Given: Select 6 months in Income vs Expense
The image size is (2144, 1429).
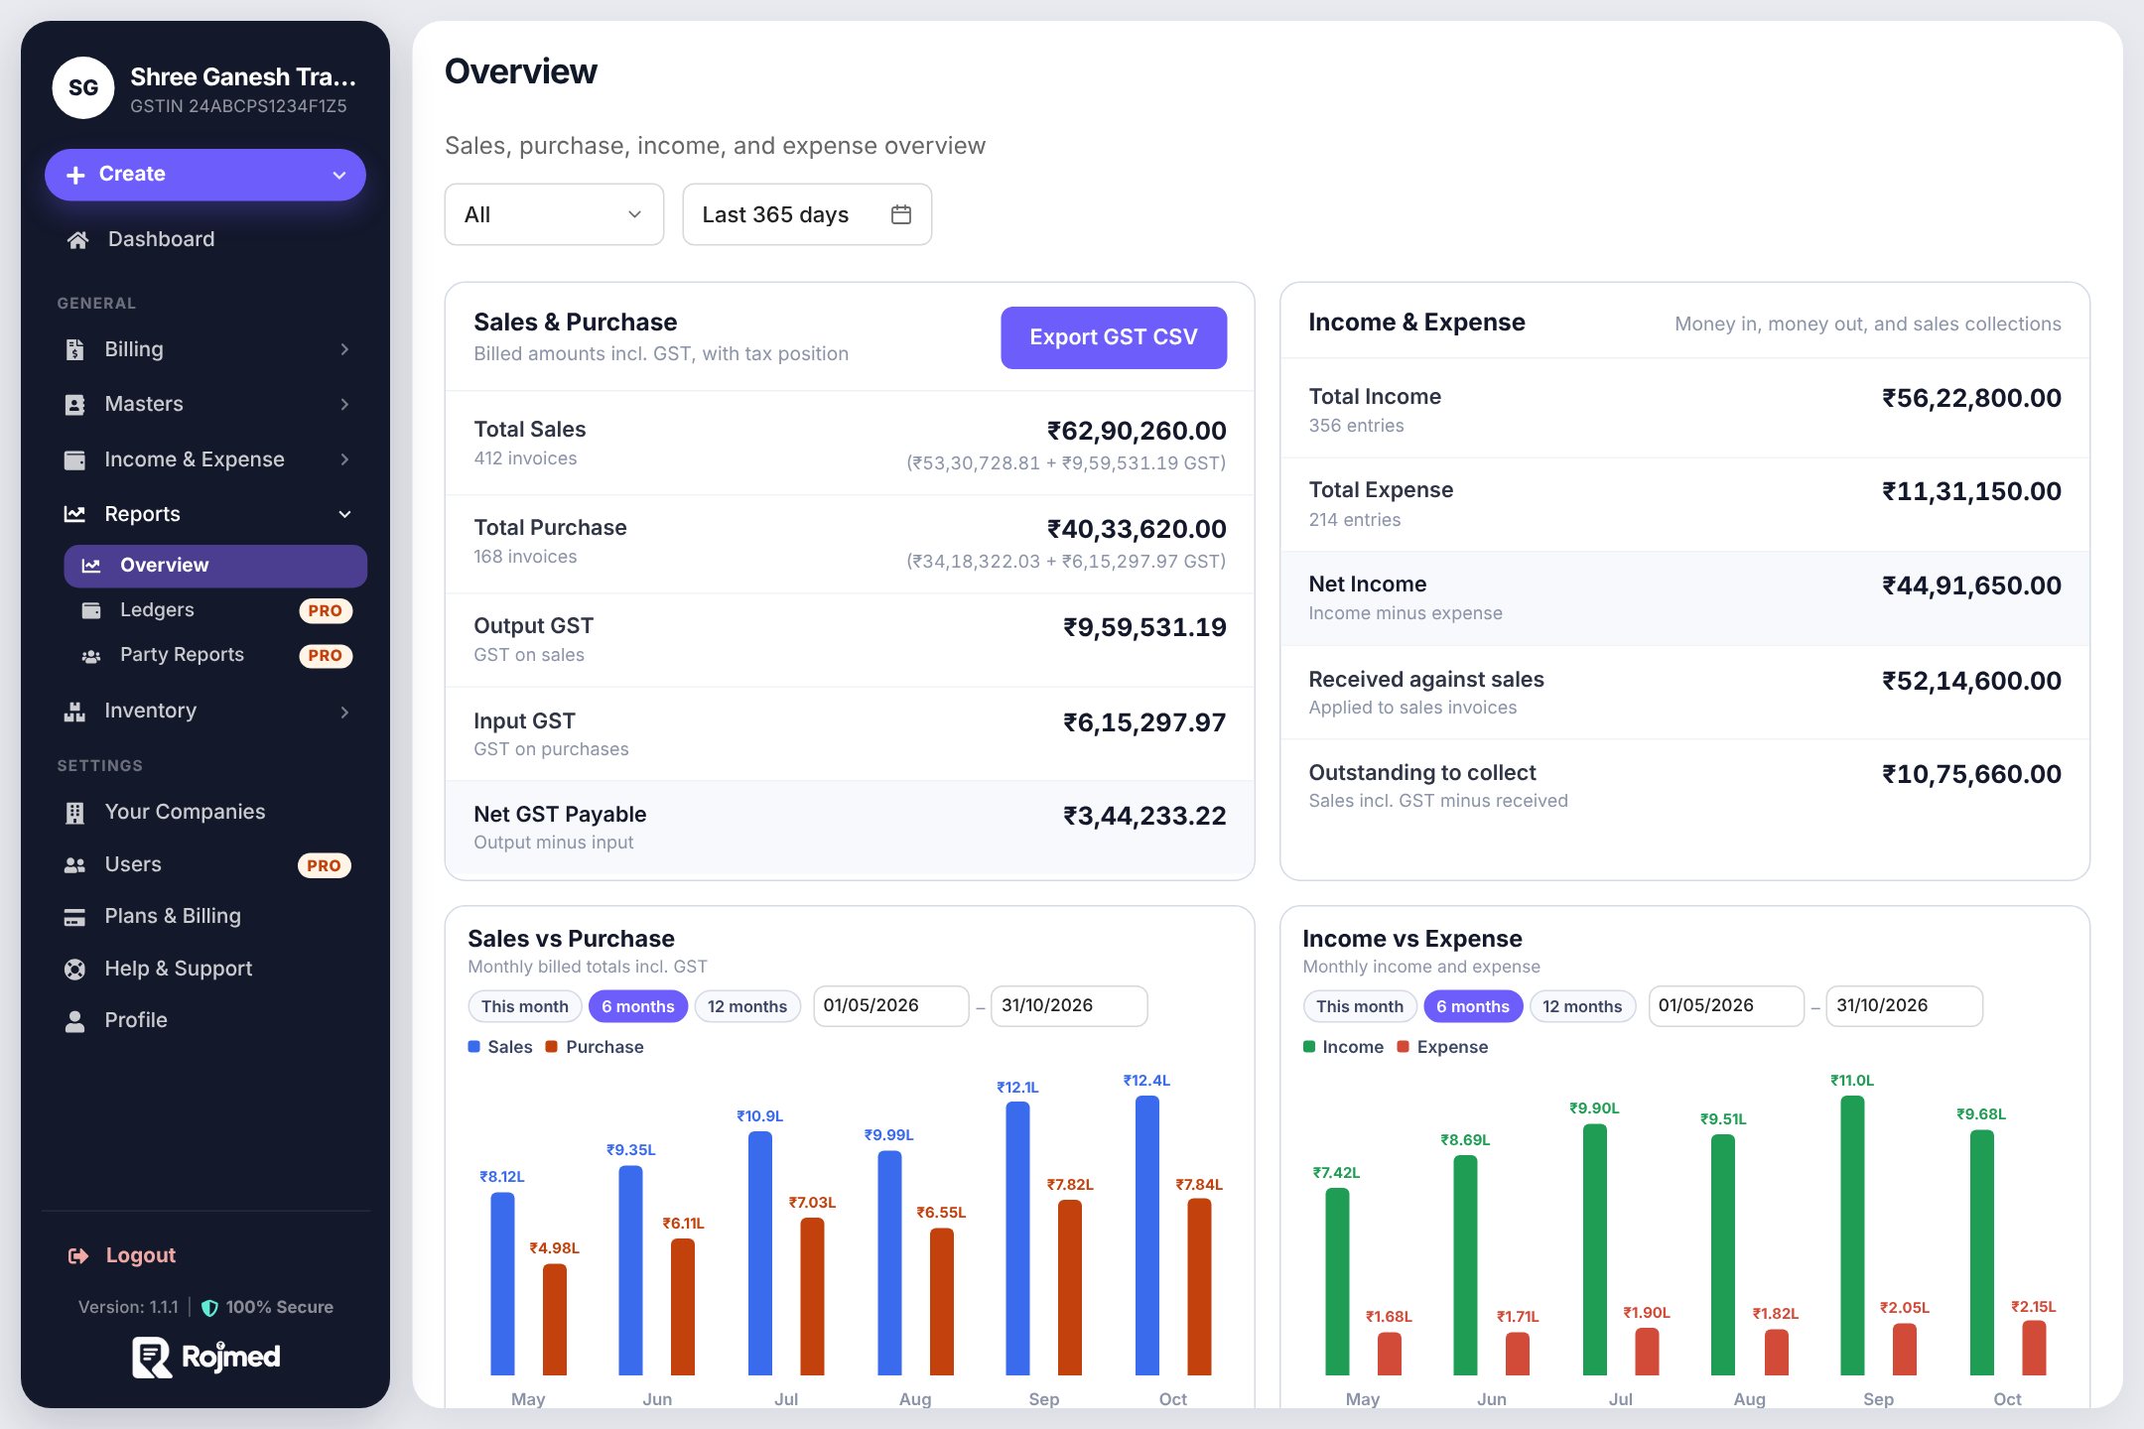Looking at the screenshot, I should pyautogui.click(x=1472, y=1006).
